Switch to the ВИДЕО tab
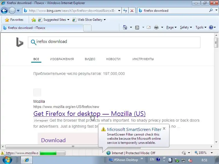The image size is (219, 164). (90, 59)
